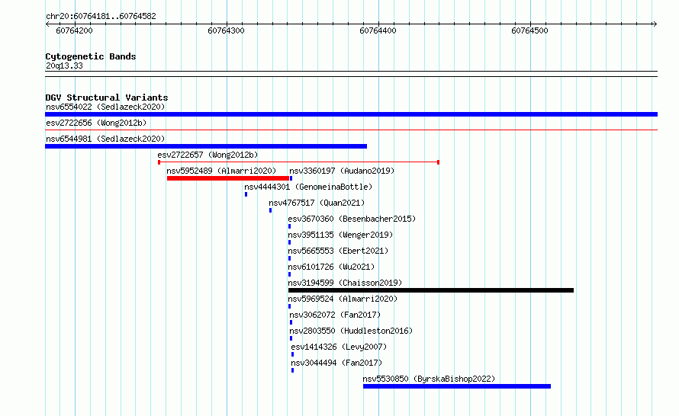Open esv2722656 (Wong2012b) variant label
Viewport: 679px width, 416px height.
(x=96, y=123)
